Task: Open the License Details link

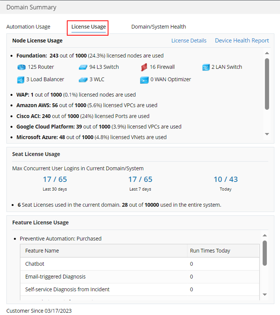Action: coord(189,41)
